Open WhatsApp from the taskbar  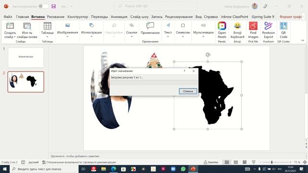[x=183, y=169]
